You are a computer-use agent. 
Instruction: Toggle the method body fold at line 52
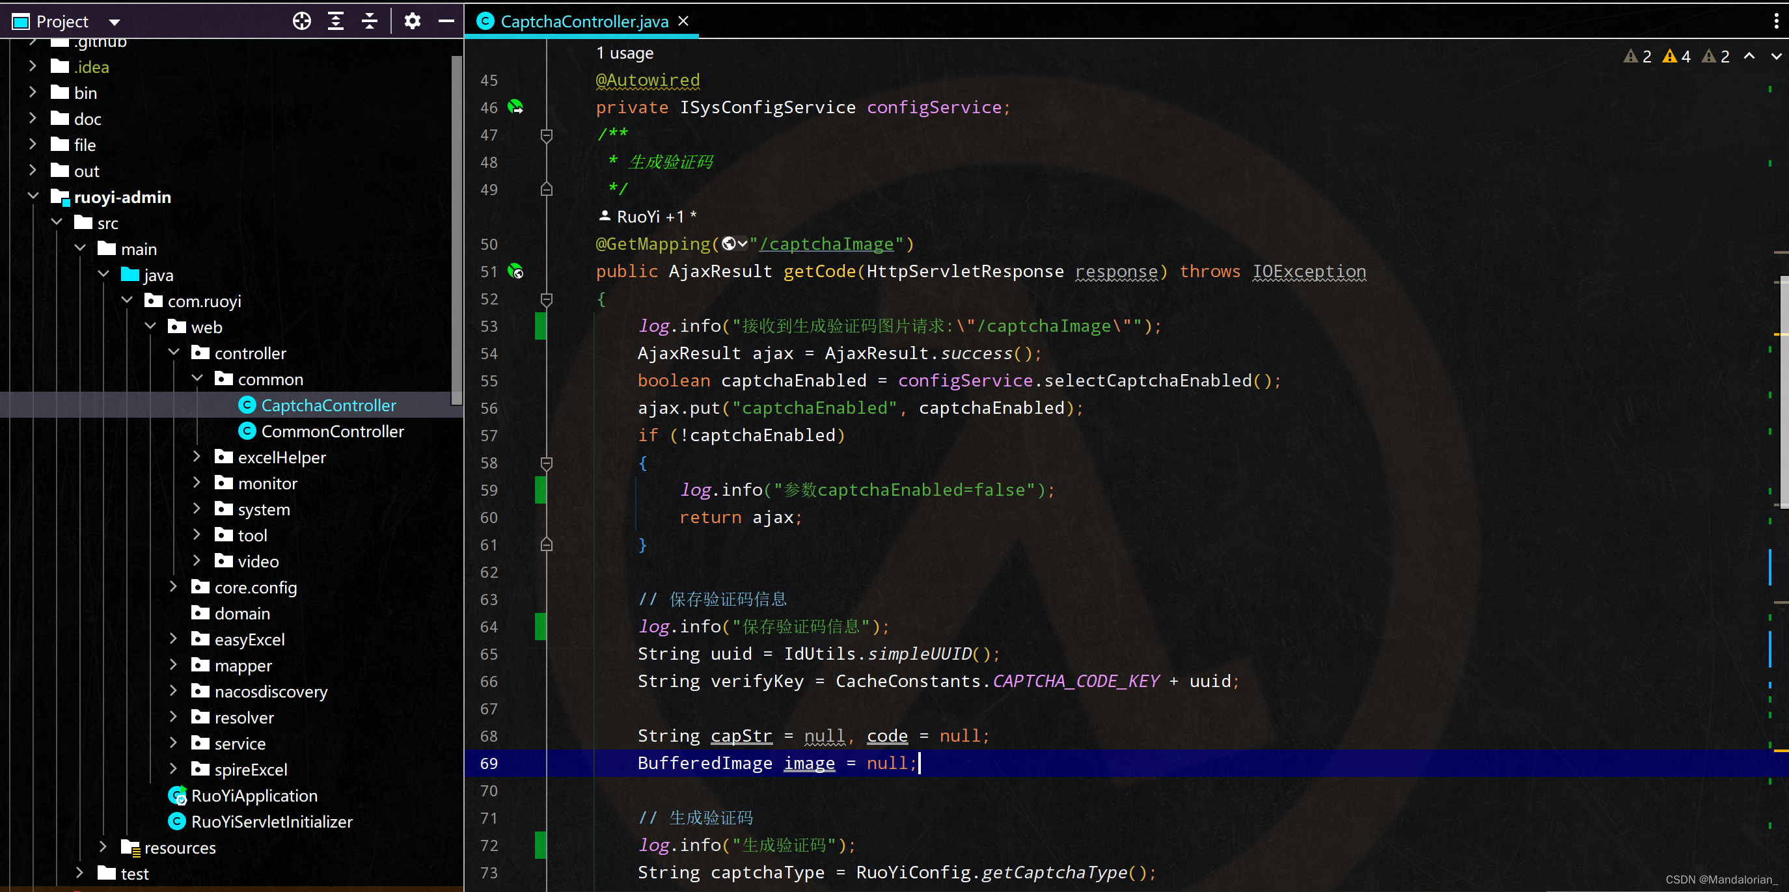(547, 299)
